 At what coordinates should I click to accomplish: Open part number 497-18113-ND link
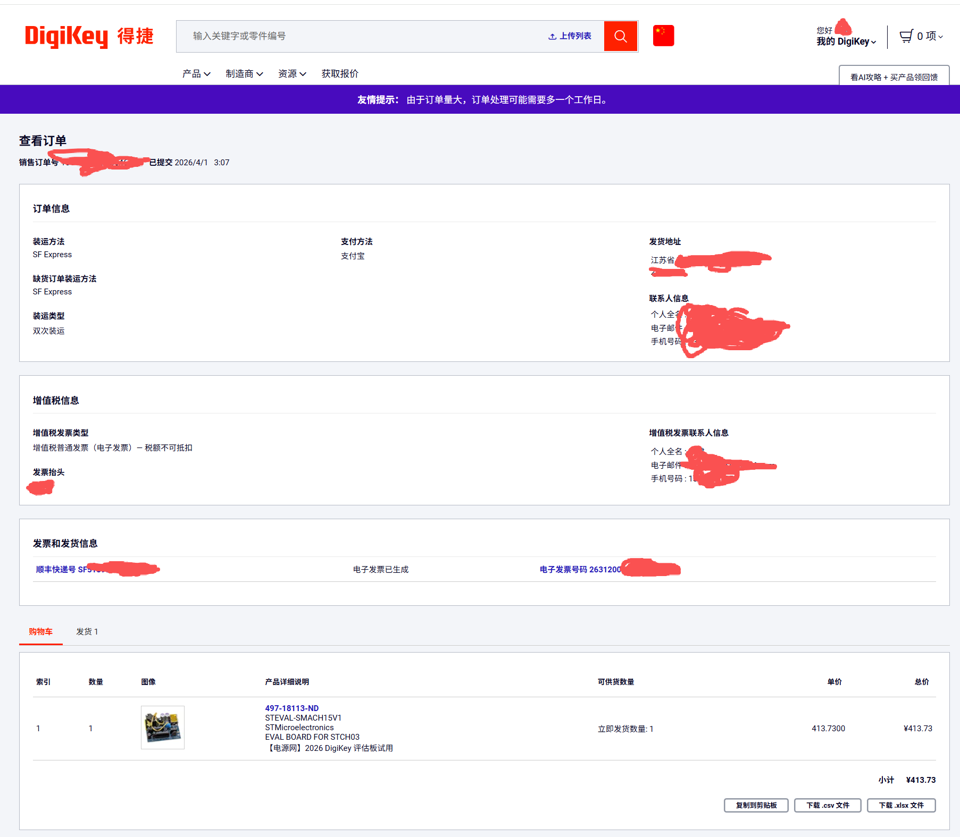coord(292,708)
